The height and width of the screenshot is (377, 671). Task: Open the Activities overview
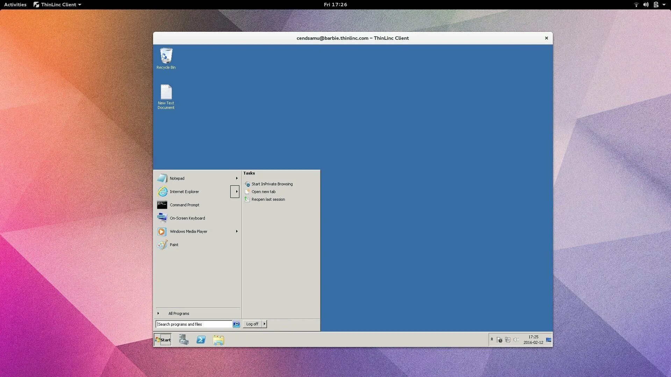click(15, 5)
